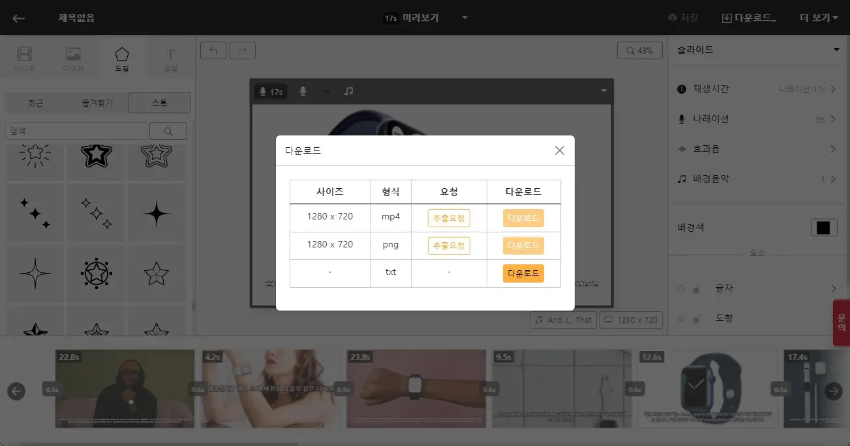
Task: Go back with the left arrow icon
Action: 18,18
